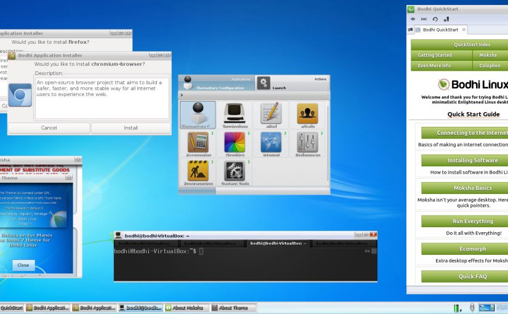Click the microphone-shaped tray icon
The height and width of the screenshot is (314, 508).
[x=472, y=307]
